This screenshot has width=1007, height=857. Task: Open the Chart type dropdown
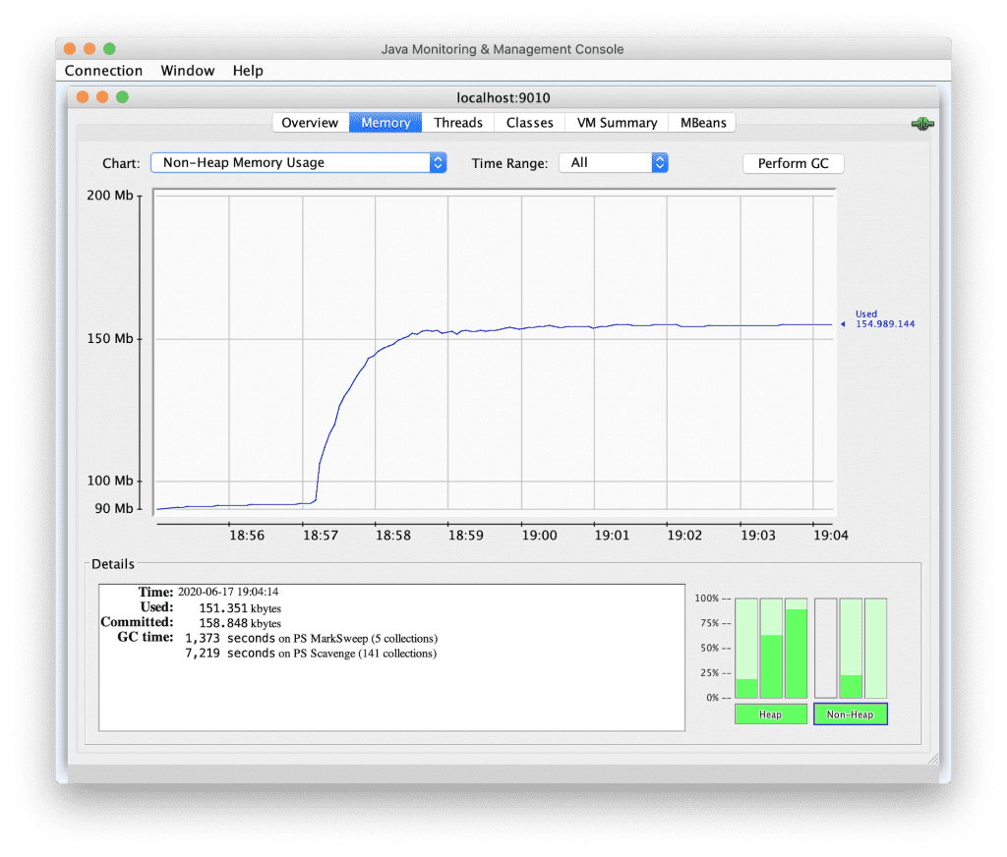[x=299, y=162]
